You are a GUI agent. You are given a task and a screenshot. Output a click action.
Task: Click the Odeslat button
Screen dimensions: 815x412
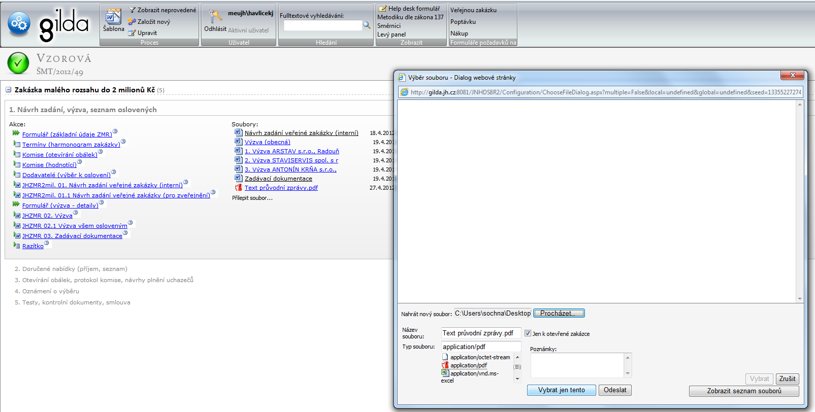tap(615, 390)
